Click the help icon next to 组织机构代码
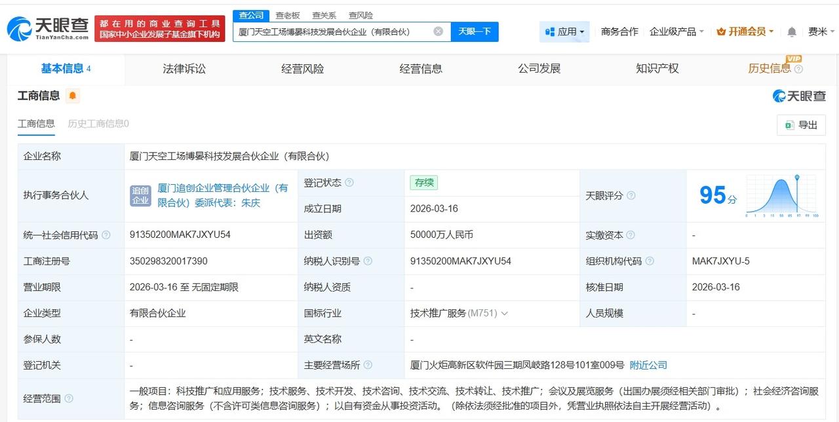The image size is (839, 422). click(650, 261)
